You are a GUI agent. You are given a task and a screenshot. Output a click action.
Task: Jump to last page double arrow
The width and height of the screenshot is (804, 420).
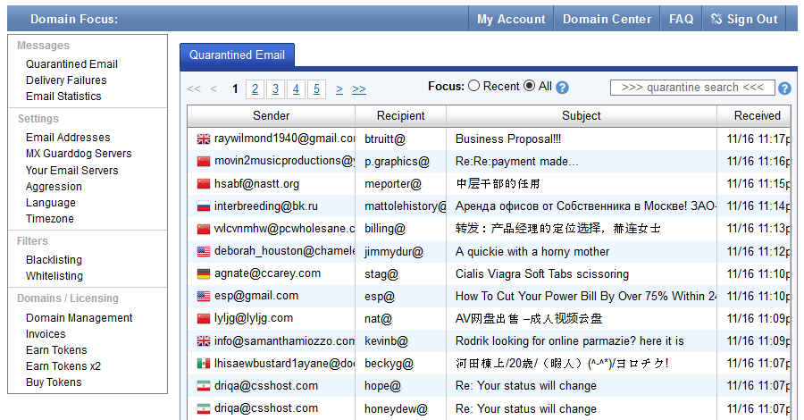359,88
